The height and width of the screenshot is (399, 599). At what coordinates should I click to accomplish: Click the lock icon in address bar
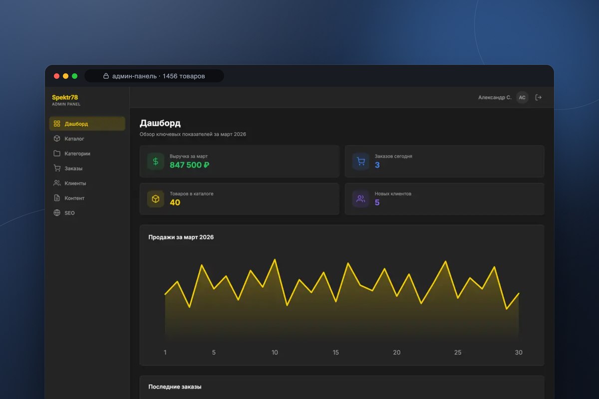106,76
